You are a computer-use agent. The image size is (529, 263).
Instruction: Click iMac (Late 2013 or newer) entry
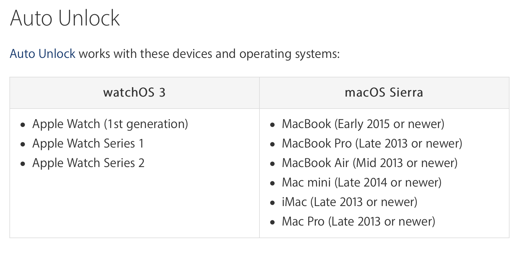tap(349, 202)
